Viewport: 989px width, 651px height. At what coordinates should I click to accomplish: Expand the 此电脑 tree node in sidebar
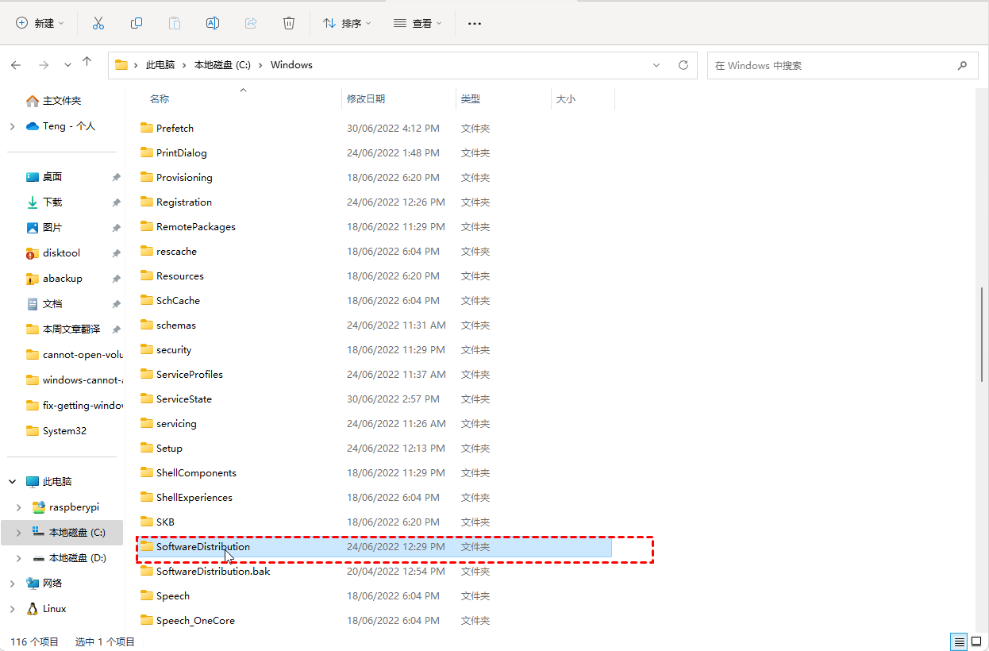click(13, 482)
